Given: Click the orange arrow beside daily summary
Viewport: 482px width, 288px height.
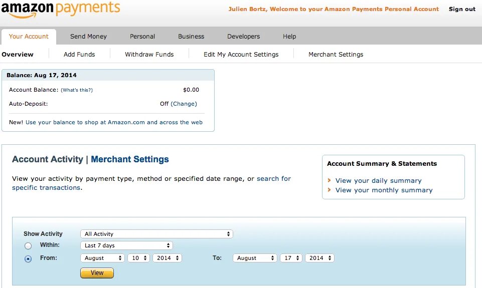Looking at the screenshot, I should pos(329,180).
